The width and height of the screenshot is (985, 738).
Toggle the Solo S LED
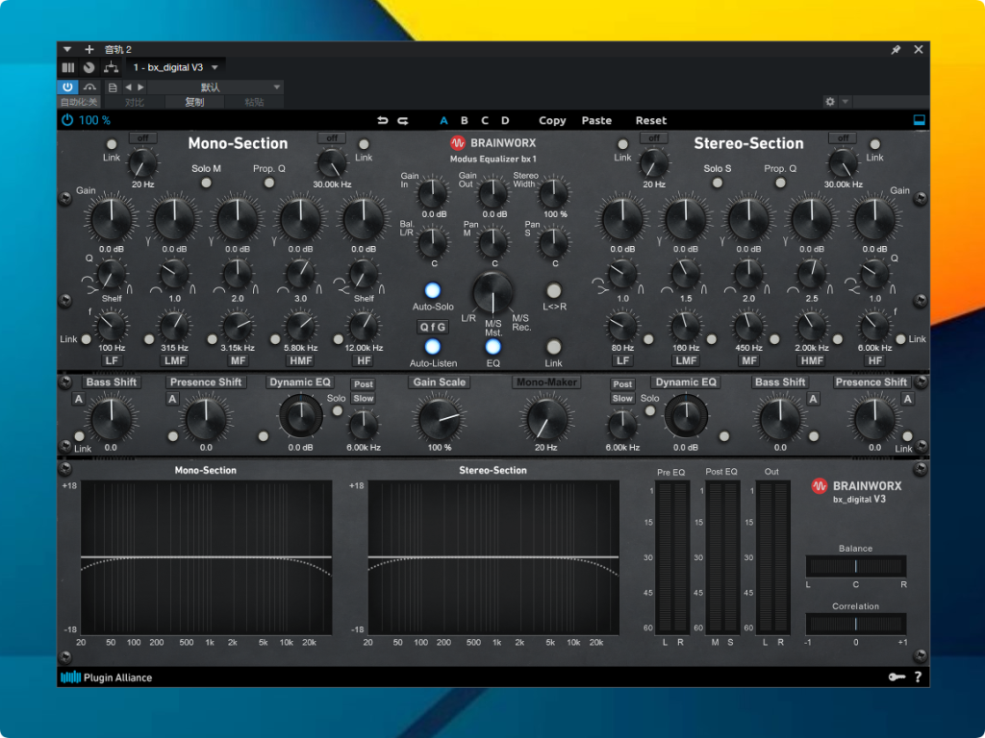717,183
